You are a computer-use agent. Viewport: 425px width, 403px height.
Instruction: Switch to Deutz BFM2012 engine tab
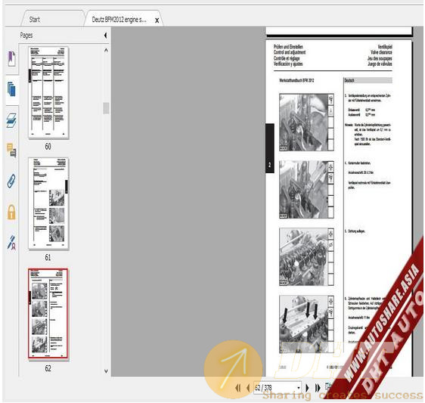tap(119, 20)
